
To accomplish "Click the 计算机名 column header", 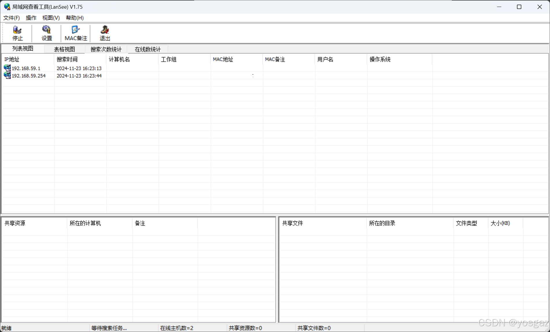I will (132, 59).
